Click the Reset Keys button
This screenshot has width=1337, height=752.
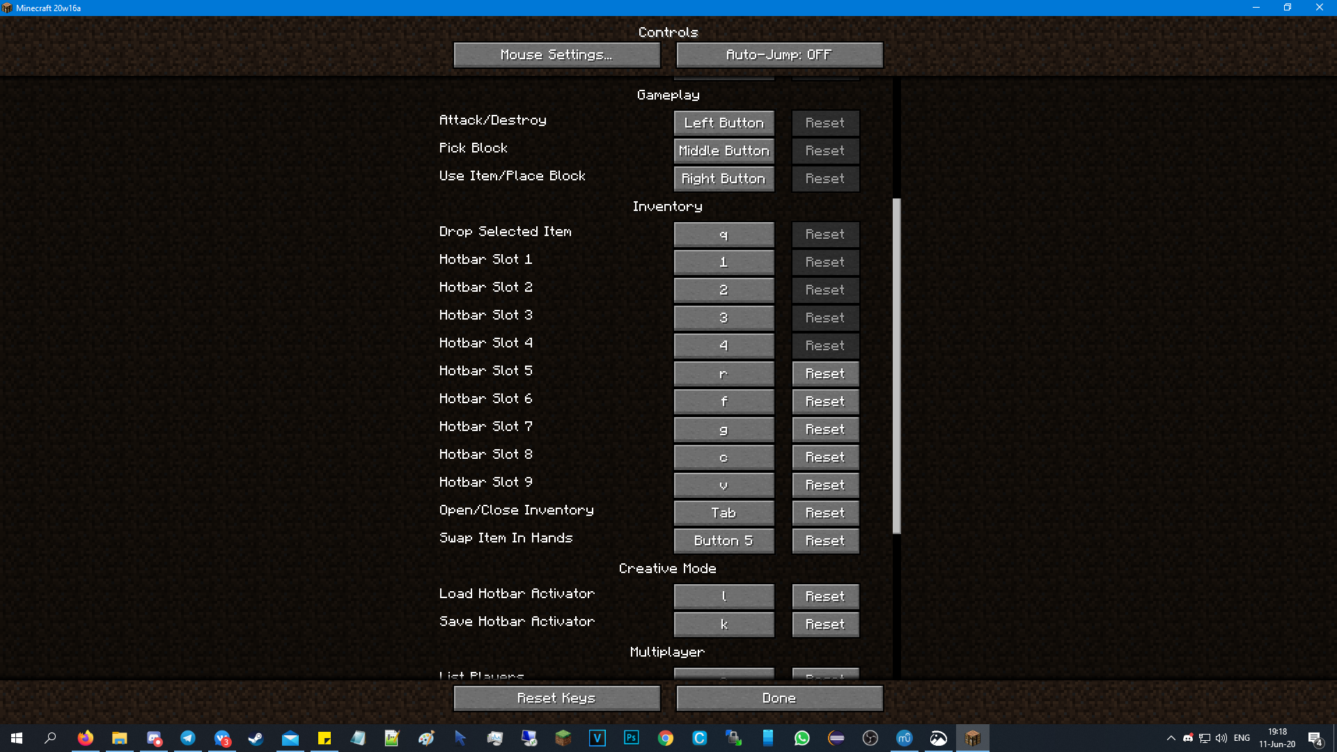pyautogui.click(x=556, y=698)
